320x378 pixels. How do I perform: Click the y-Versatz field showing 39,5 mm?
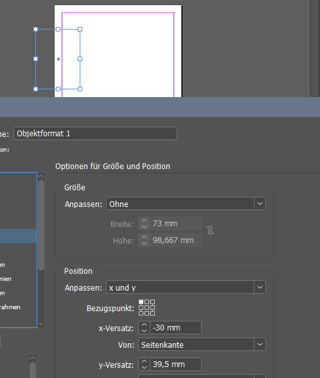(x=175, y=364)
